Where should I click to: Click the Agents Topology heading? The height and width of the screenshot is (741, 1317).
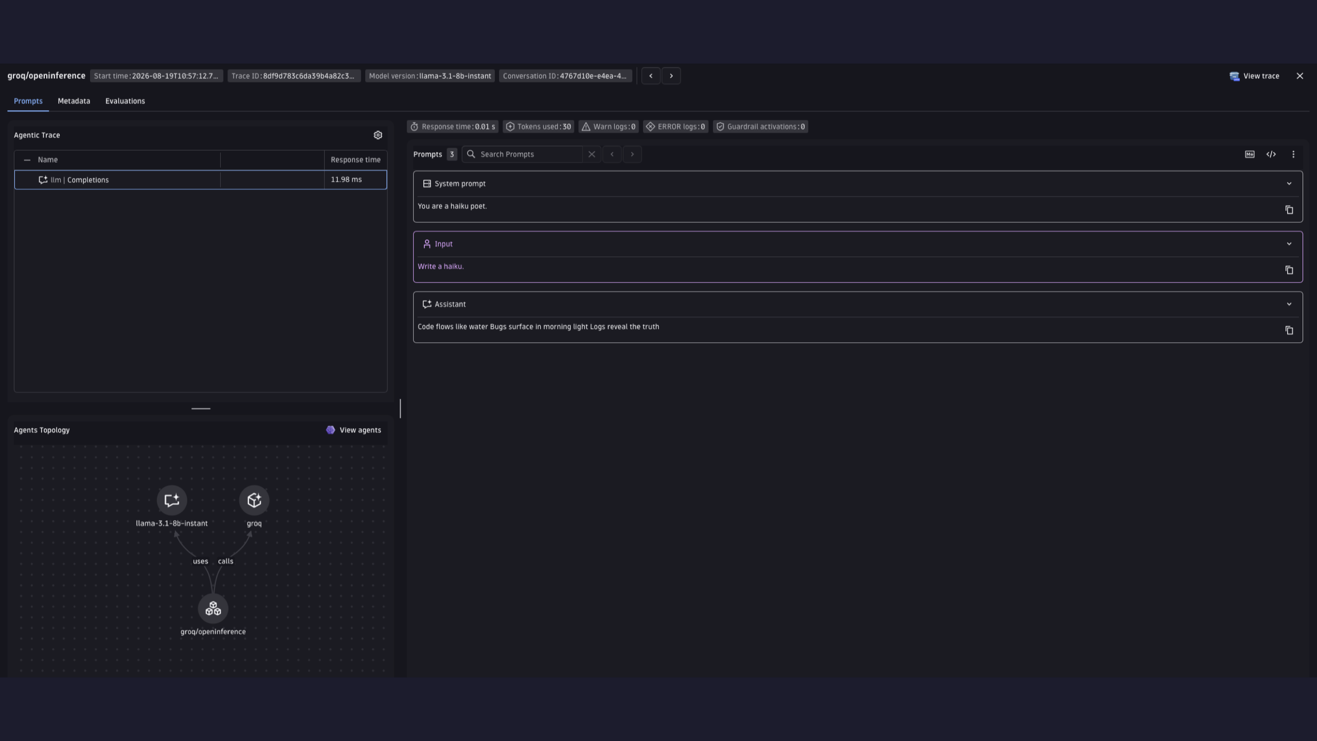pos(42,430)
